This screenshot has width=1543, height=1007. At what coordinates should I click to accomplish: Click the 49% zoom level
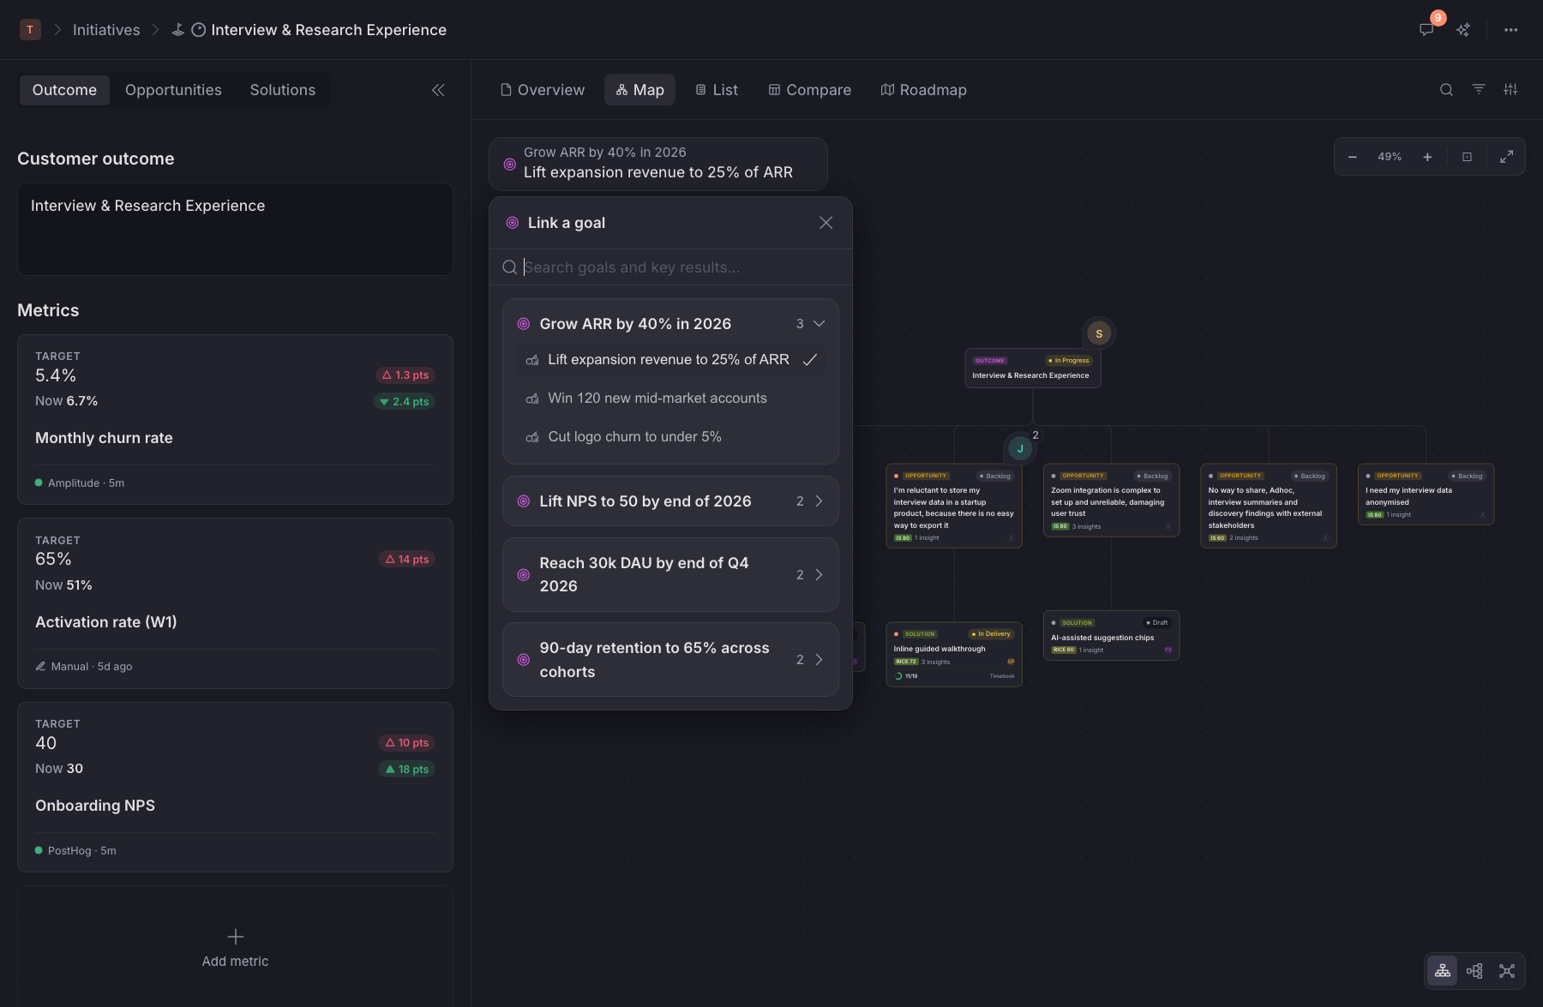click(1390, 157)
